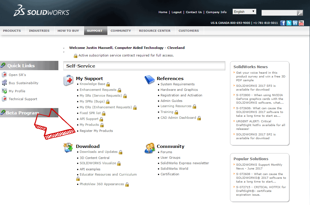Click the My Support first-aid kit icon
The height and width of the screenshot is (205, 310).
tap(68, 80)
